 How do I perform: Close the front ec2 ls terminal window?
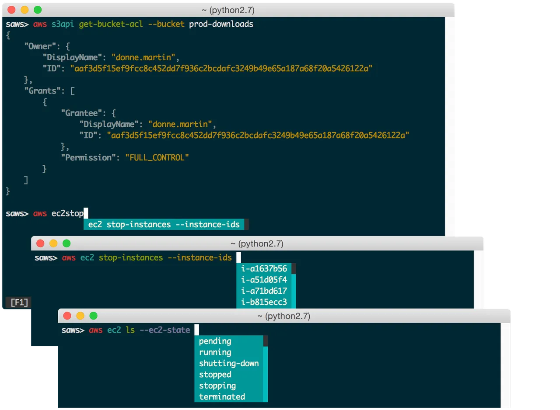(x=67, y=316)
